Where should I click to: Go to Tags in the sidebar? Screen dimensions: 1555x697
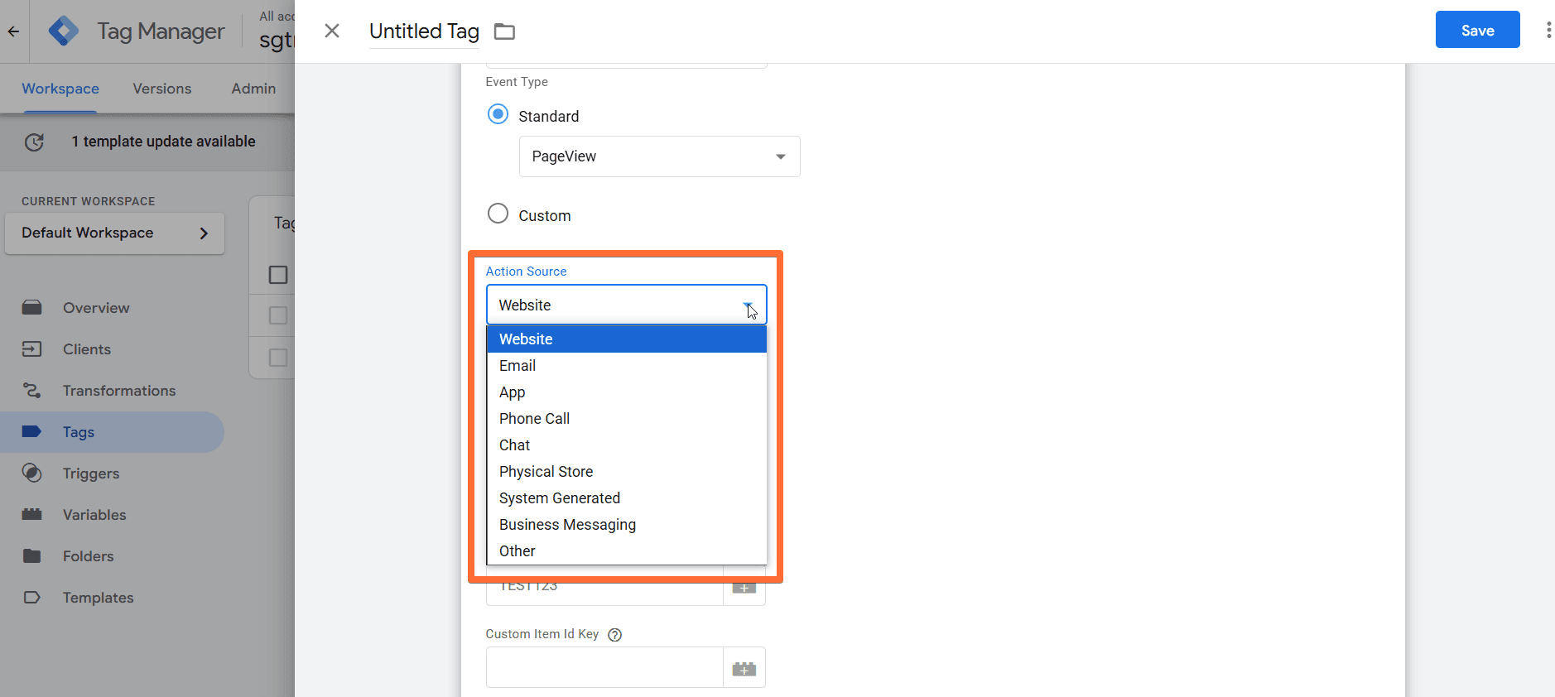click(x=79, y=432)
